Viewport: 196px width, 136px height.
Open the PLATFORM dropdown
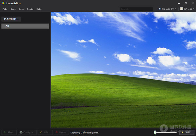[11, 19]
